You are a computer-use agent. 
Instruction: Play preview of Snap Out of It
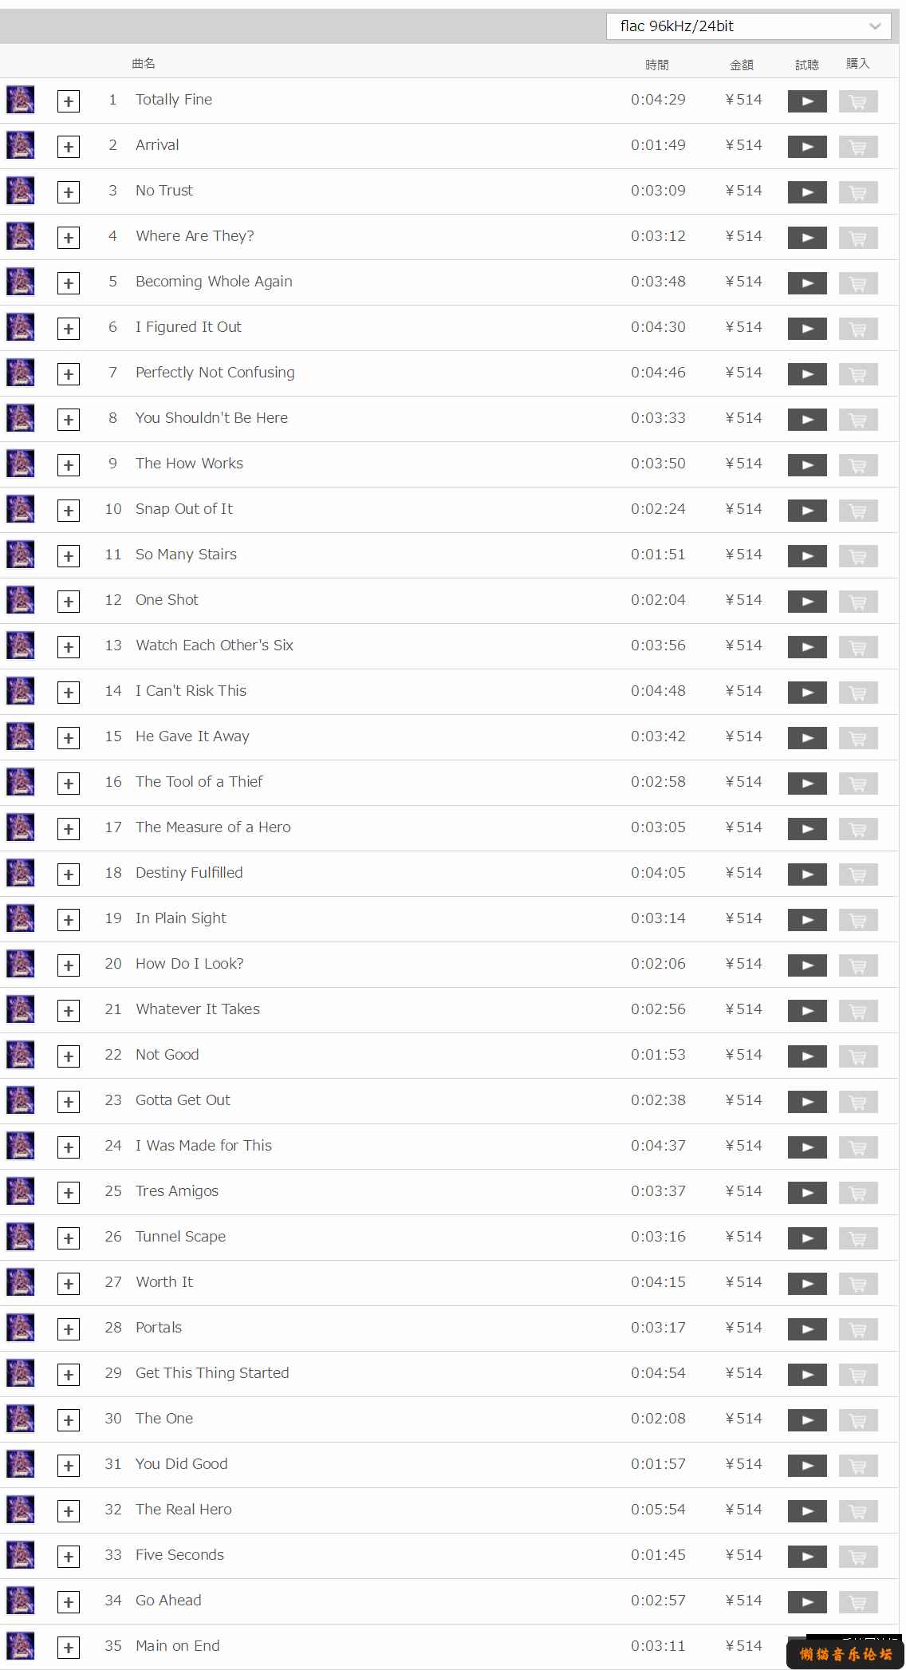coord(807,511)
